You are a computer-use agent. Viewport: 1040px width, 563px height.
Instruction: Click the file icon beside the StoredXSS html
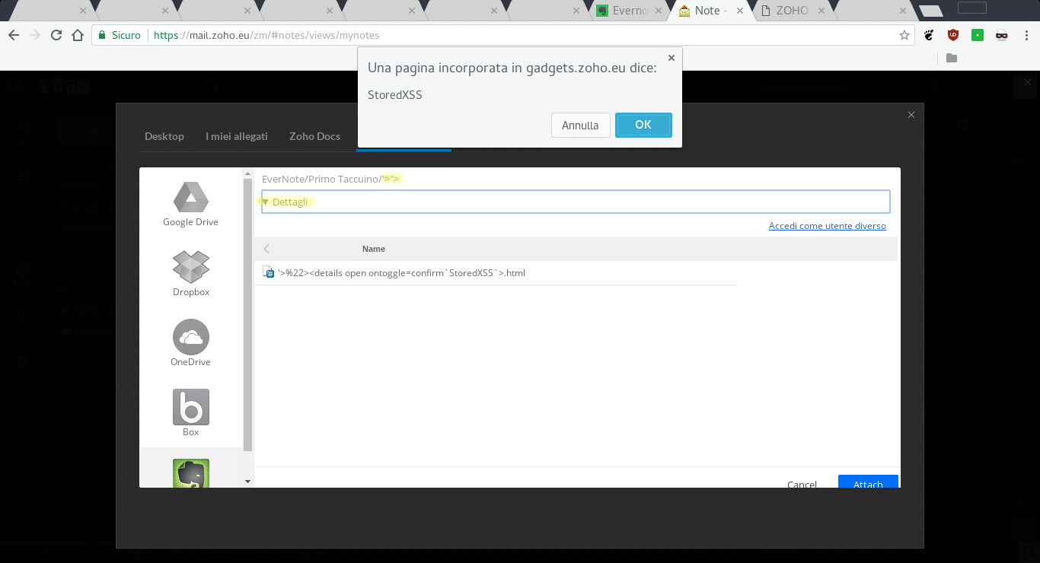pyautogui.click(x=268, y=272)
